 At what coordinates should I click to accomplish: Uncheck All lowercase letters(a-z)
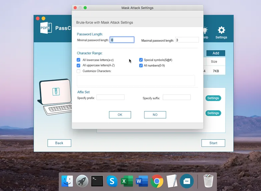[78, 60]
